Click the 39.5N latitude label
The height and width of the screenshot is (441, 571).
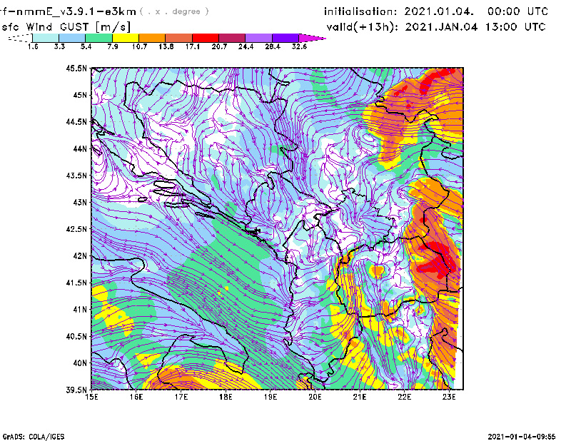(x=76, y=390)
